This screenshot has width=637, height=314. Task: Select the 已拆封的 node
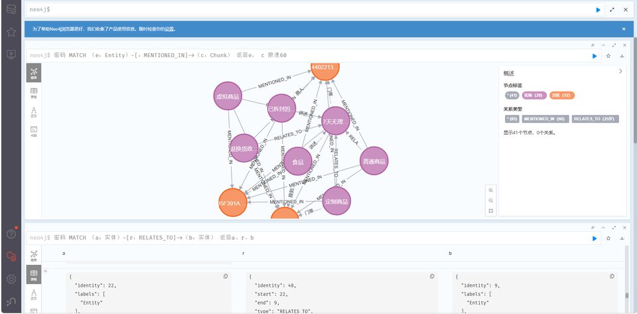[281, 108]
